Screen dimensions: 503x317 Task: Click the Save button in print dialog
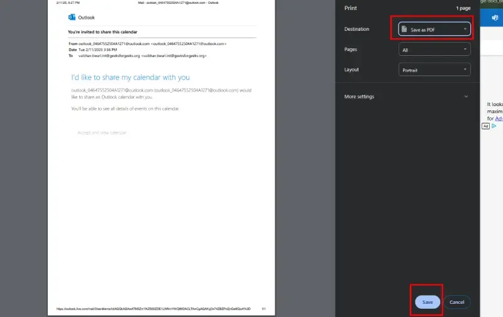coord(428,302)
